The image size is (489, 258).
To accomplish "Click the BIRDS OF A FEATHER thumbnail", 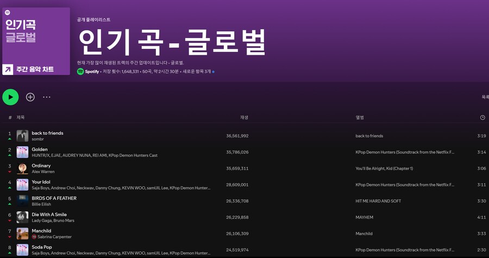I will pyautogui.click(x=22, y=201).
